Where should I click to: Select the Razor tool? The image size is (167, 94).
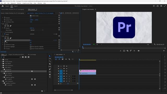(x=50, y=64)
